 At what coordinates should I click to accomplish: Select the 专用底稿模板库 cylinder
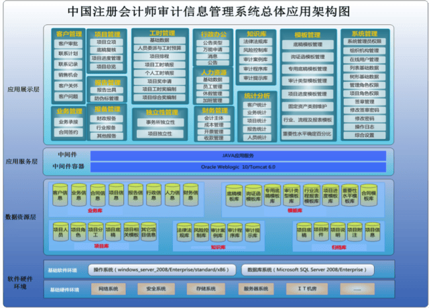[272, 195]
